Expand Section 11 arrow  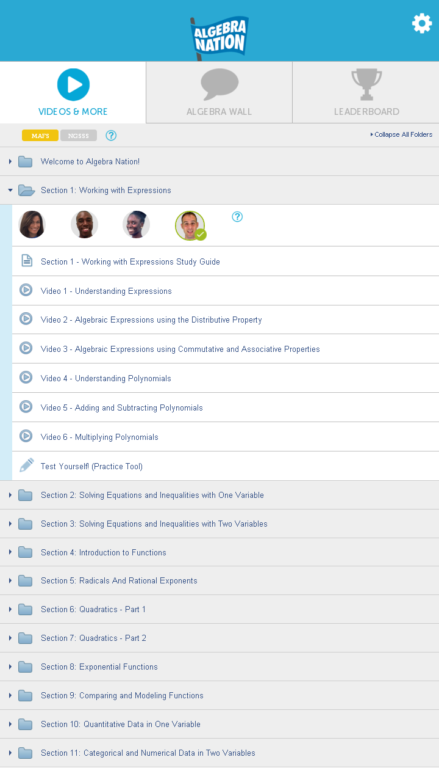pos(10,753)
